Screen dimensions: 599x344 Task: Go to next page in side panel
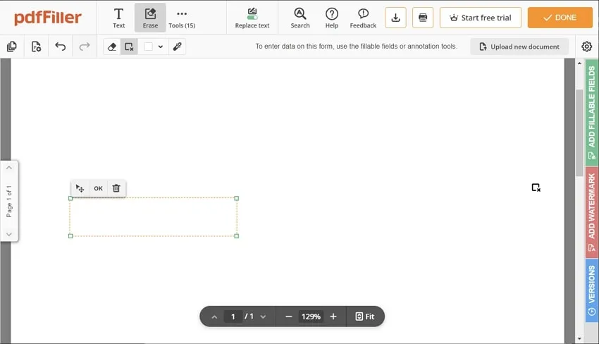click(x=9, y=234)
